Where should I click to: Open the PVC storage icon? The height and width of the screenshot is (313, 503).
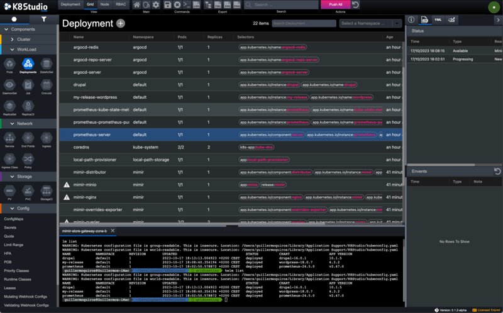pyautogui.click(x=28, y=192)
